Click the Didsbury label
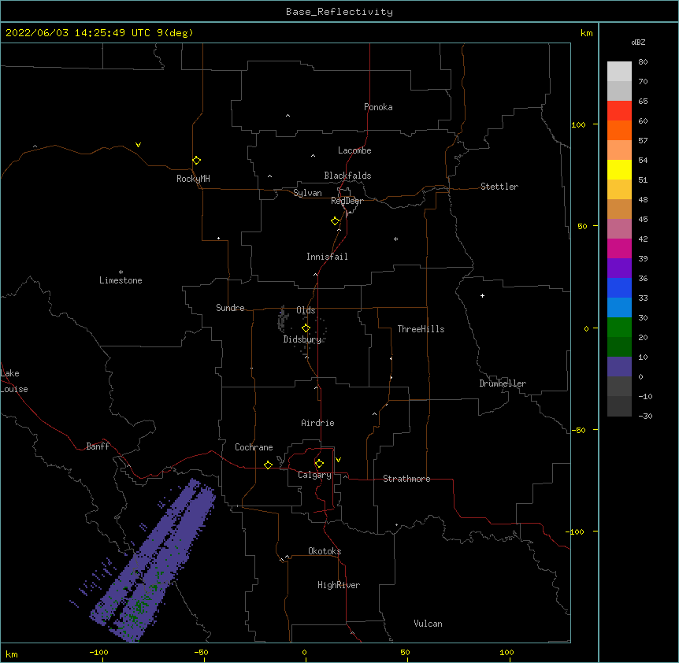679x663 pixels. 302,339
